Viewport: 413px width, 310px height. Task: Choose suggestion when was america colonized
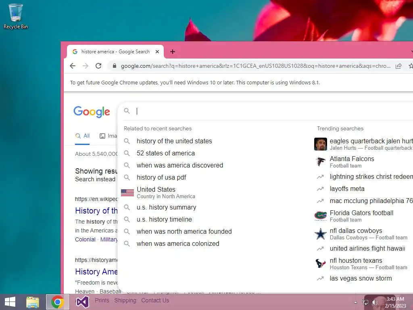pyautogui.click(x=178, y=244)
